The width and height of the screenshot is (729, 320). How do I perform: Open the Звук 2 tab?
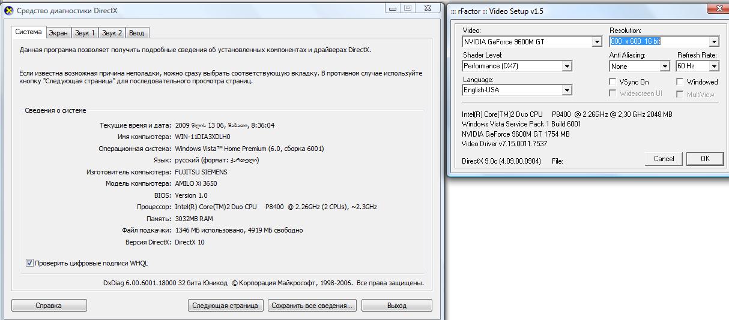click(112, 33)
